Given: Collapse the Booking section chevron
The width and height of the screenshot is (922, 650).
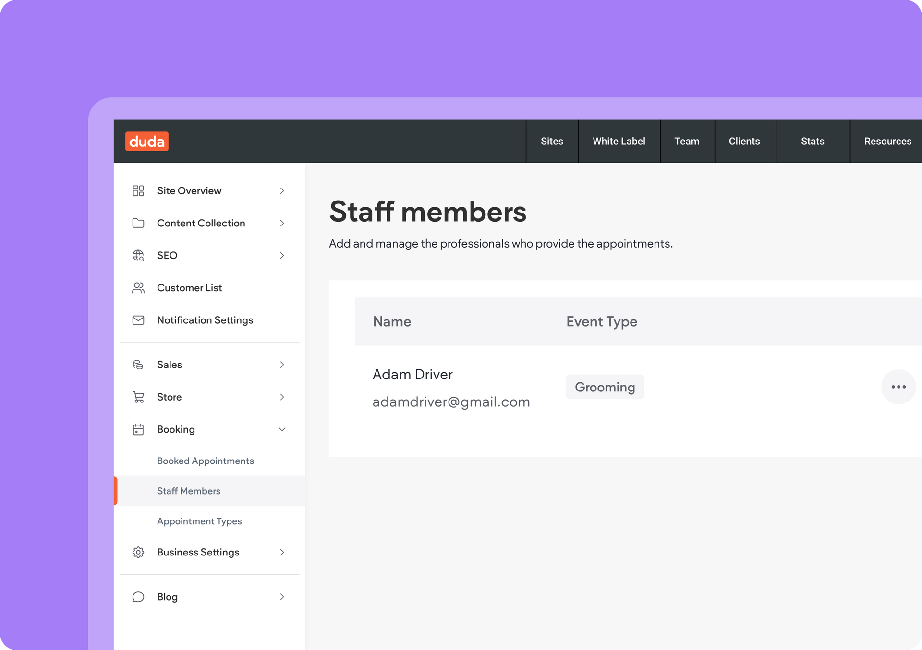Looking at the screenshot, I should (282, 429).
